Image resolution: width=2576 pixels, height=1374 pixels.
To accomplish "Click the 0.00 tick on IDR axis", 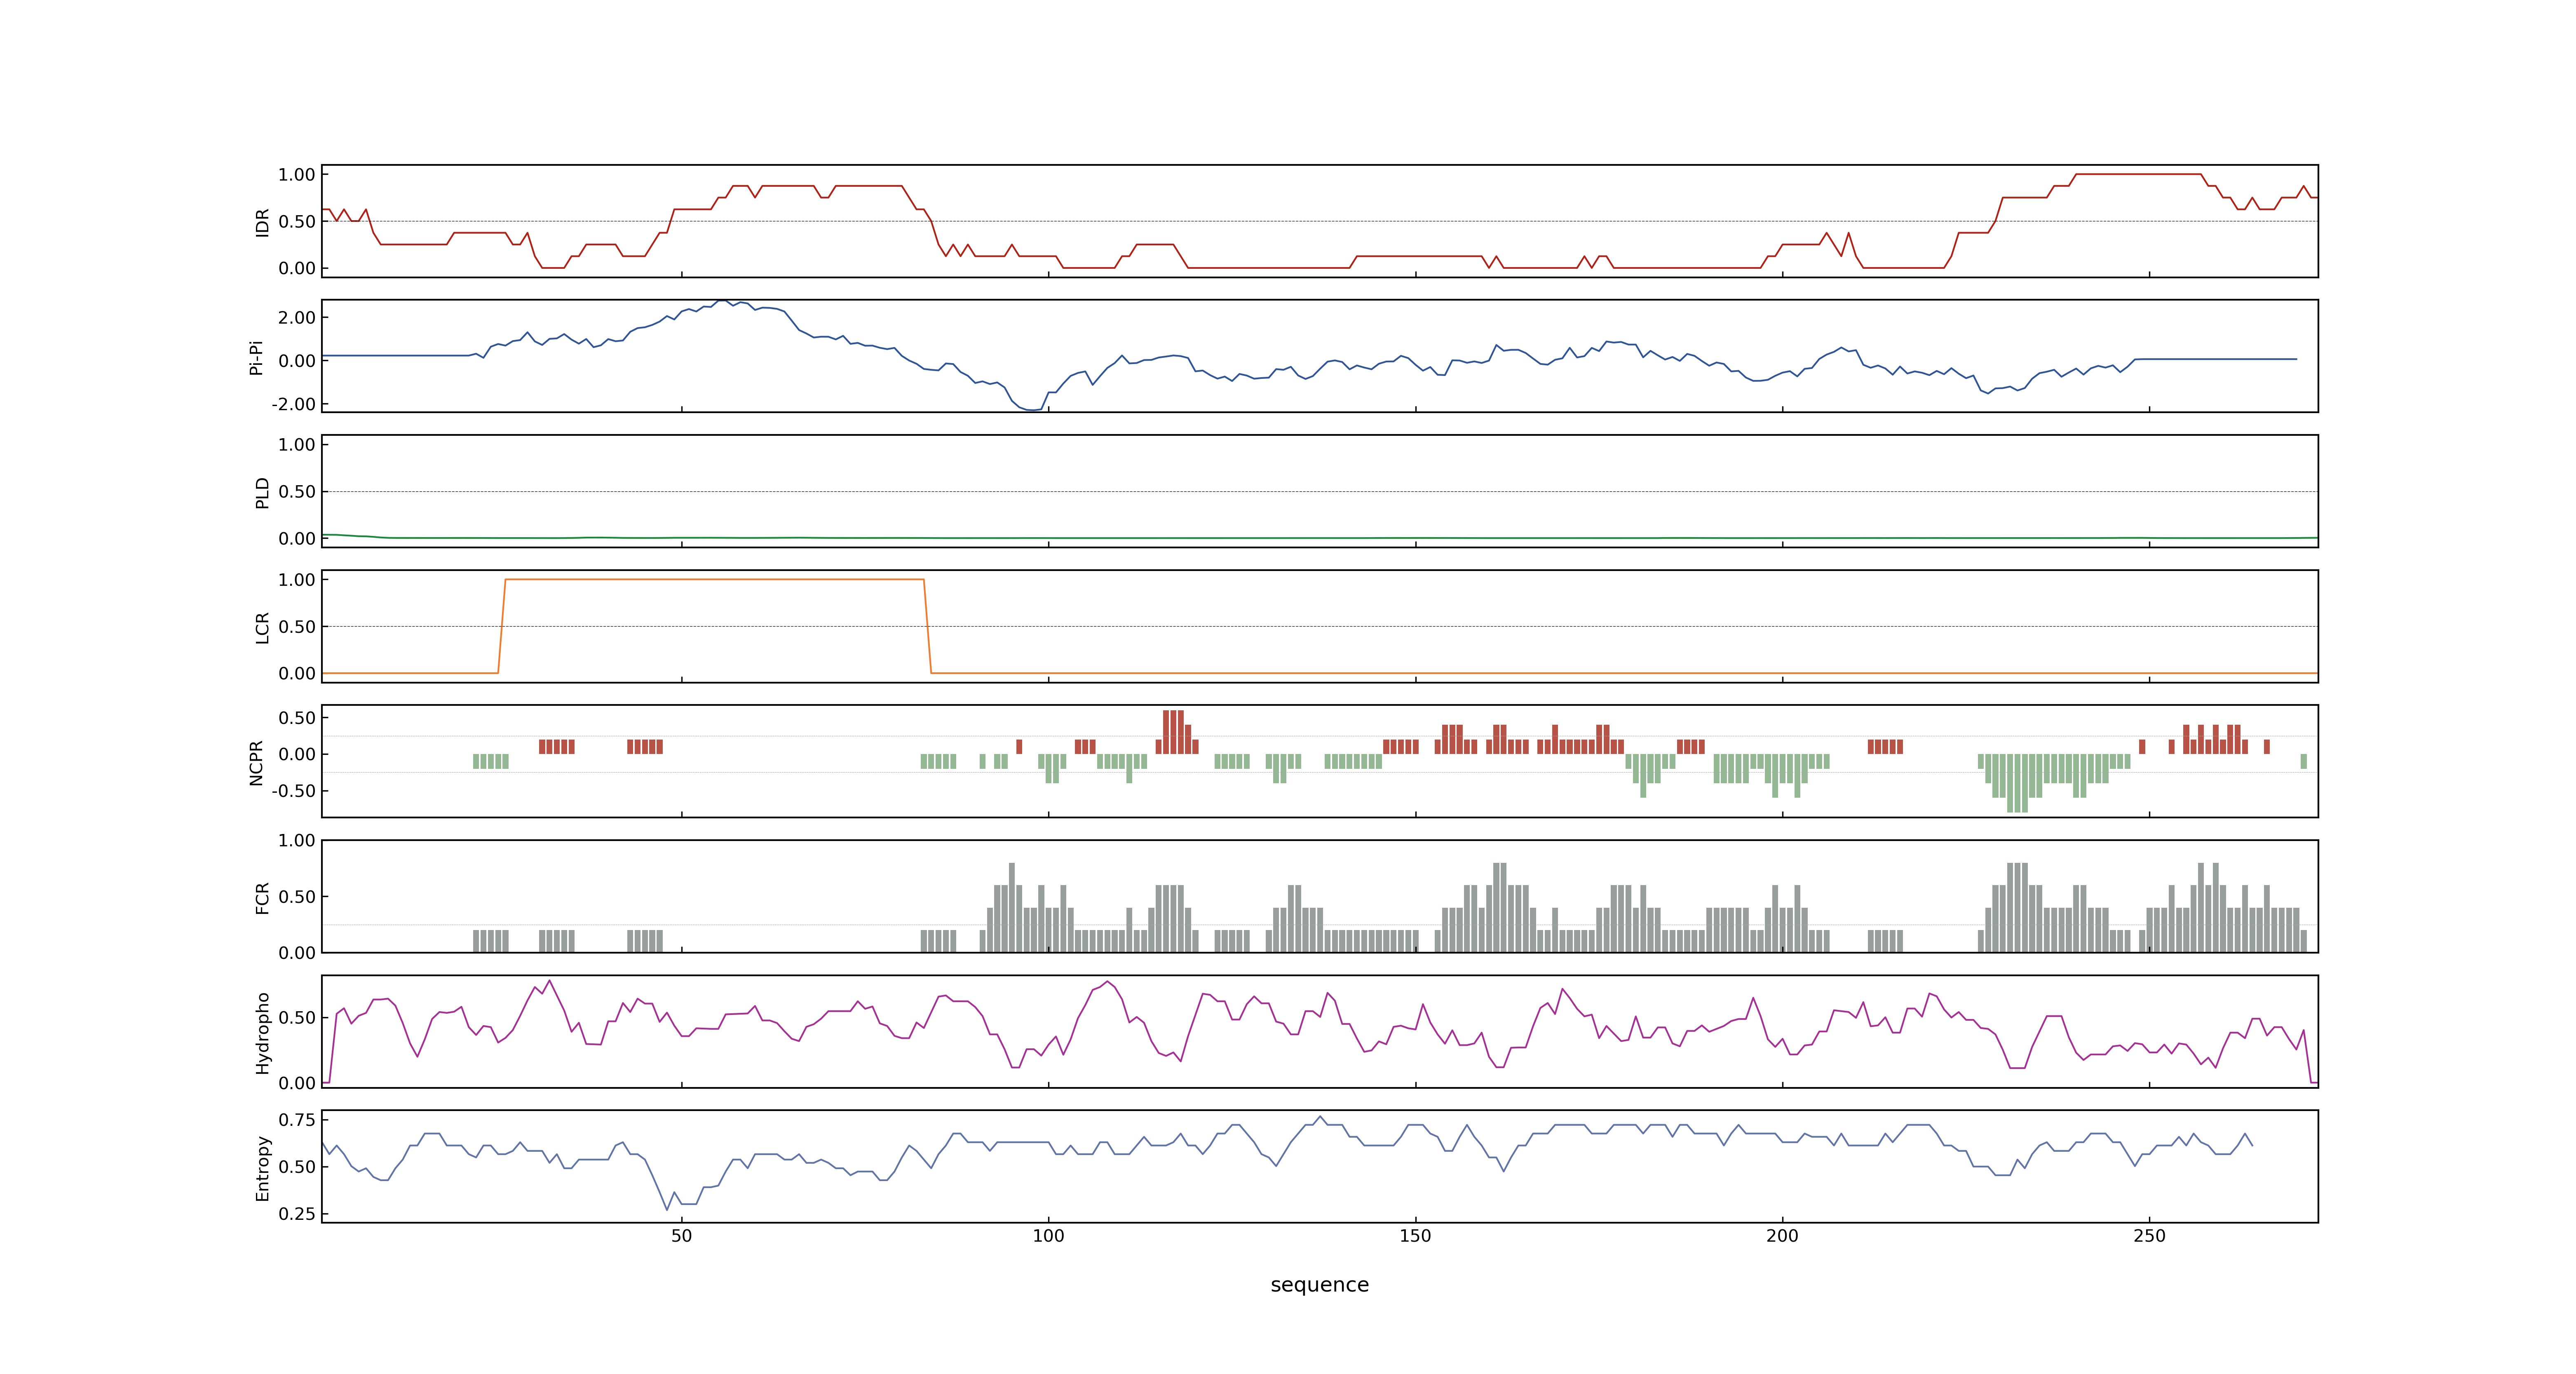I will pyautogui.click(x=297, y=268).
